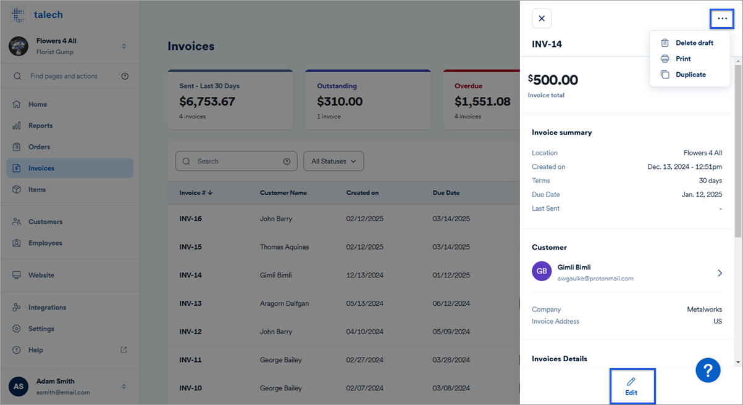743x405 pixels.
Task: Click the help icon in Find pages field
Action: 125,76
